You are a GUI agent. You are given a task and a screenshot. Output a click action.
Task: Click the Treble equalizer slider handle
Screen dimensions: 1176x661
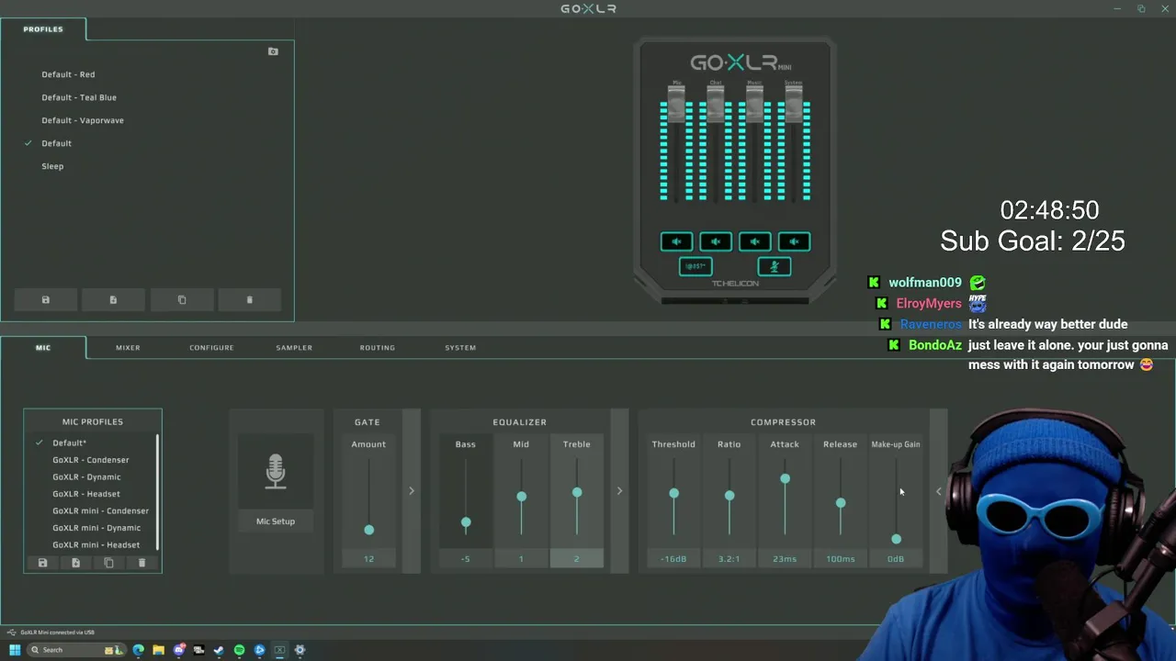click(x=577, y=493)
